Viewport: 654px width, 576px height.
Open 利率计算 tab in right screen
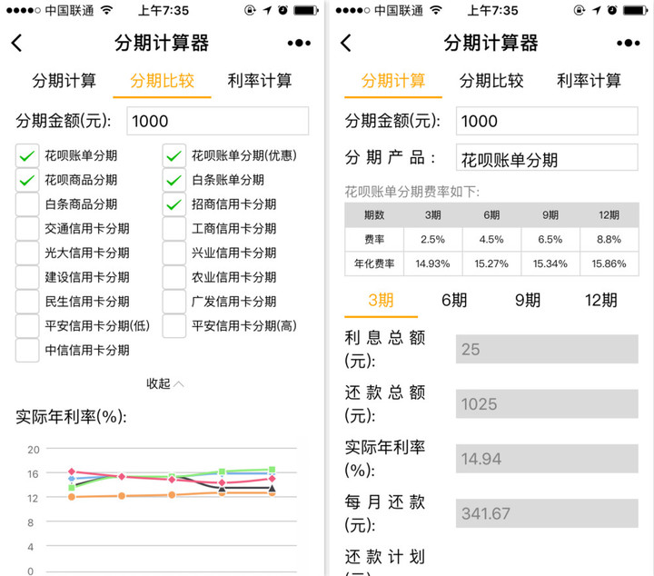[589, 81]
